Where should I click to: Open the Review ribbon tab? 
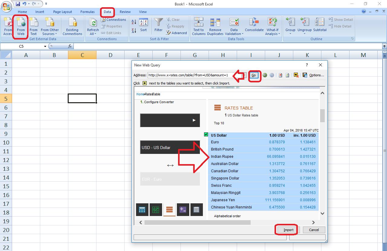tap(125, 12)
